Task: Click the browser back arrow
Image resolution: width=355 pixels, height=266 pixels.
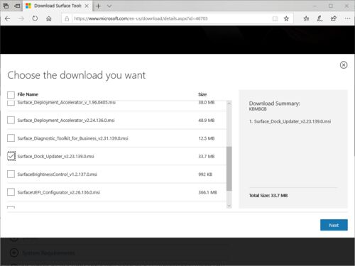Action: click(x=7, y=18)
